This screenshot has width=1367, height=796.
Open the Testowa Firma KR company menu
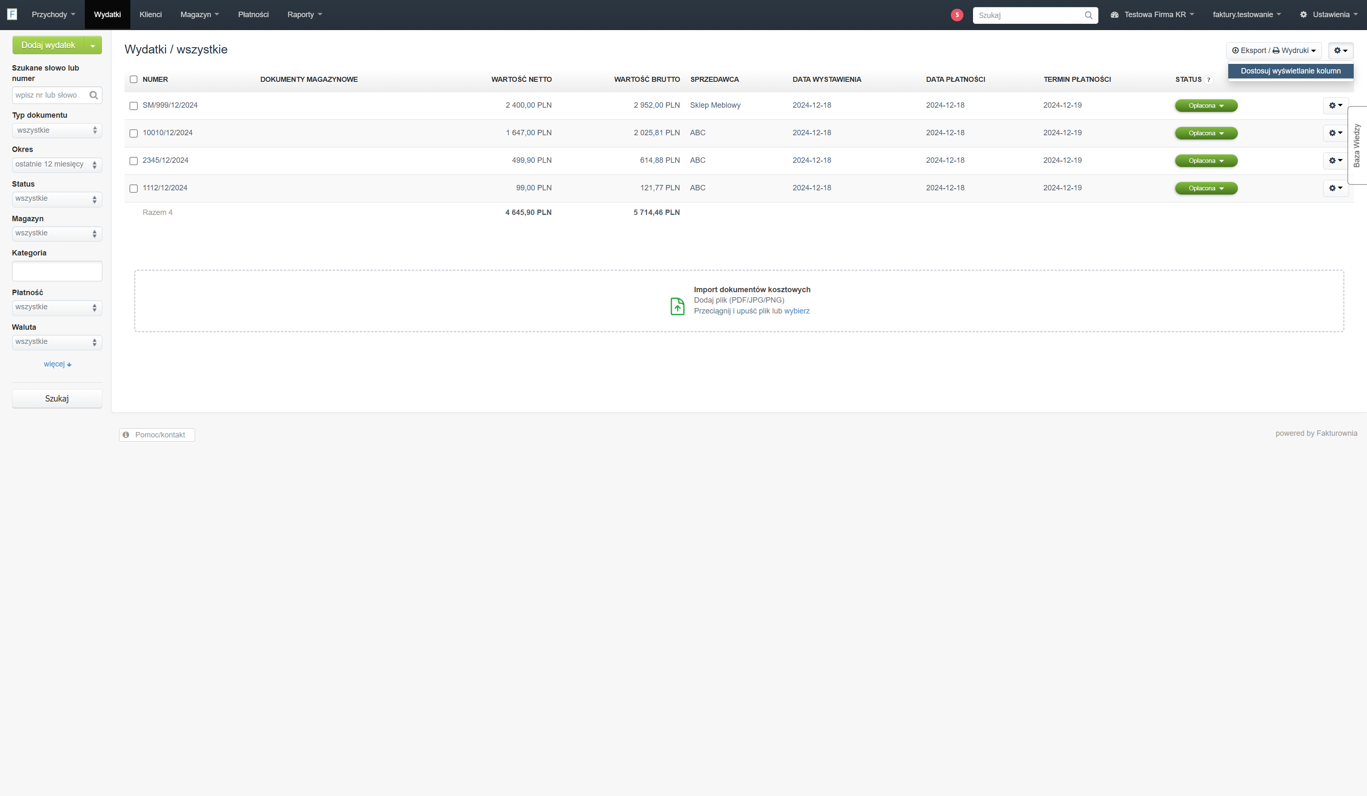pyautogui.click(x=1152, y=15)
